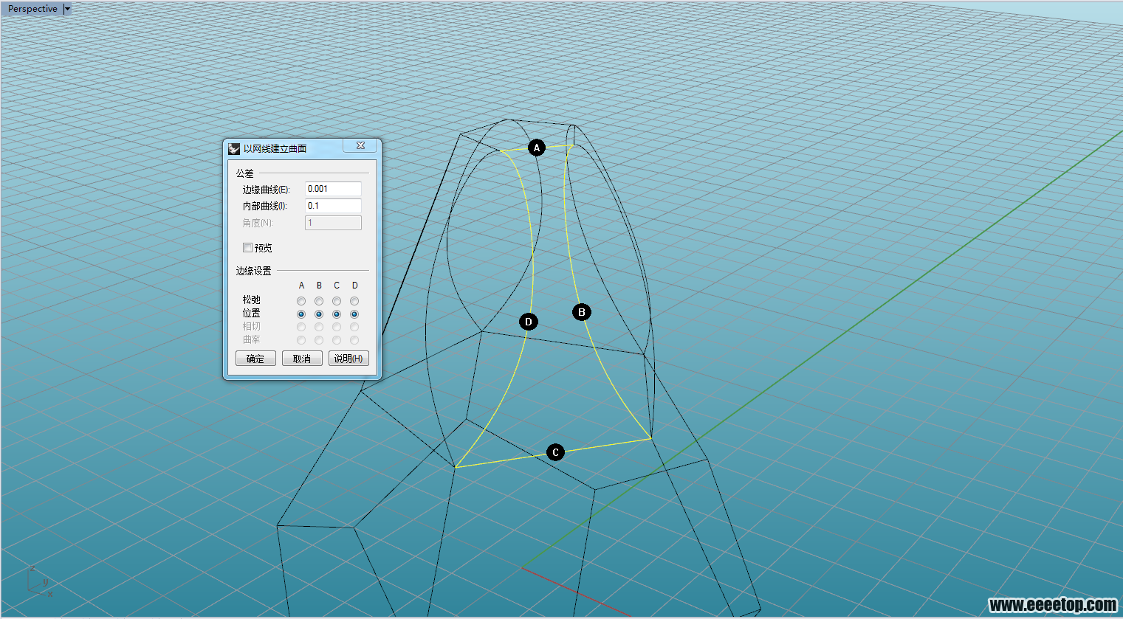Click the 边缘曲线(E) label text
The image size is (1123, 619).
tap(266, 190)
